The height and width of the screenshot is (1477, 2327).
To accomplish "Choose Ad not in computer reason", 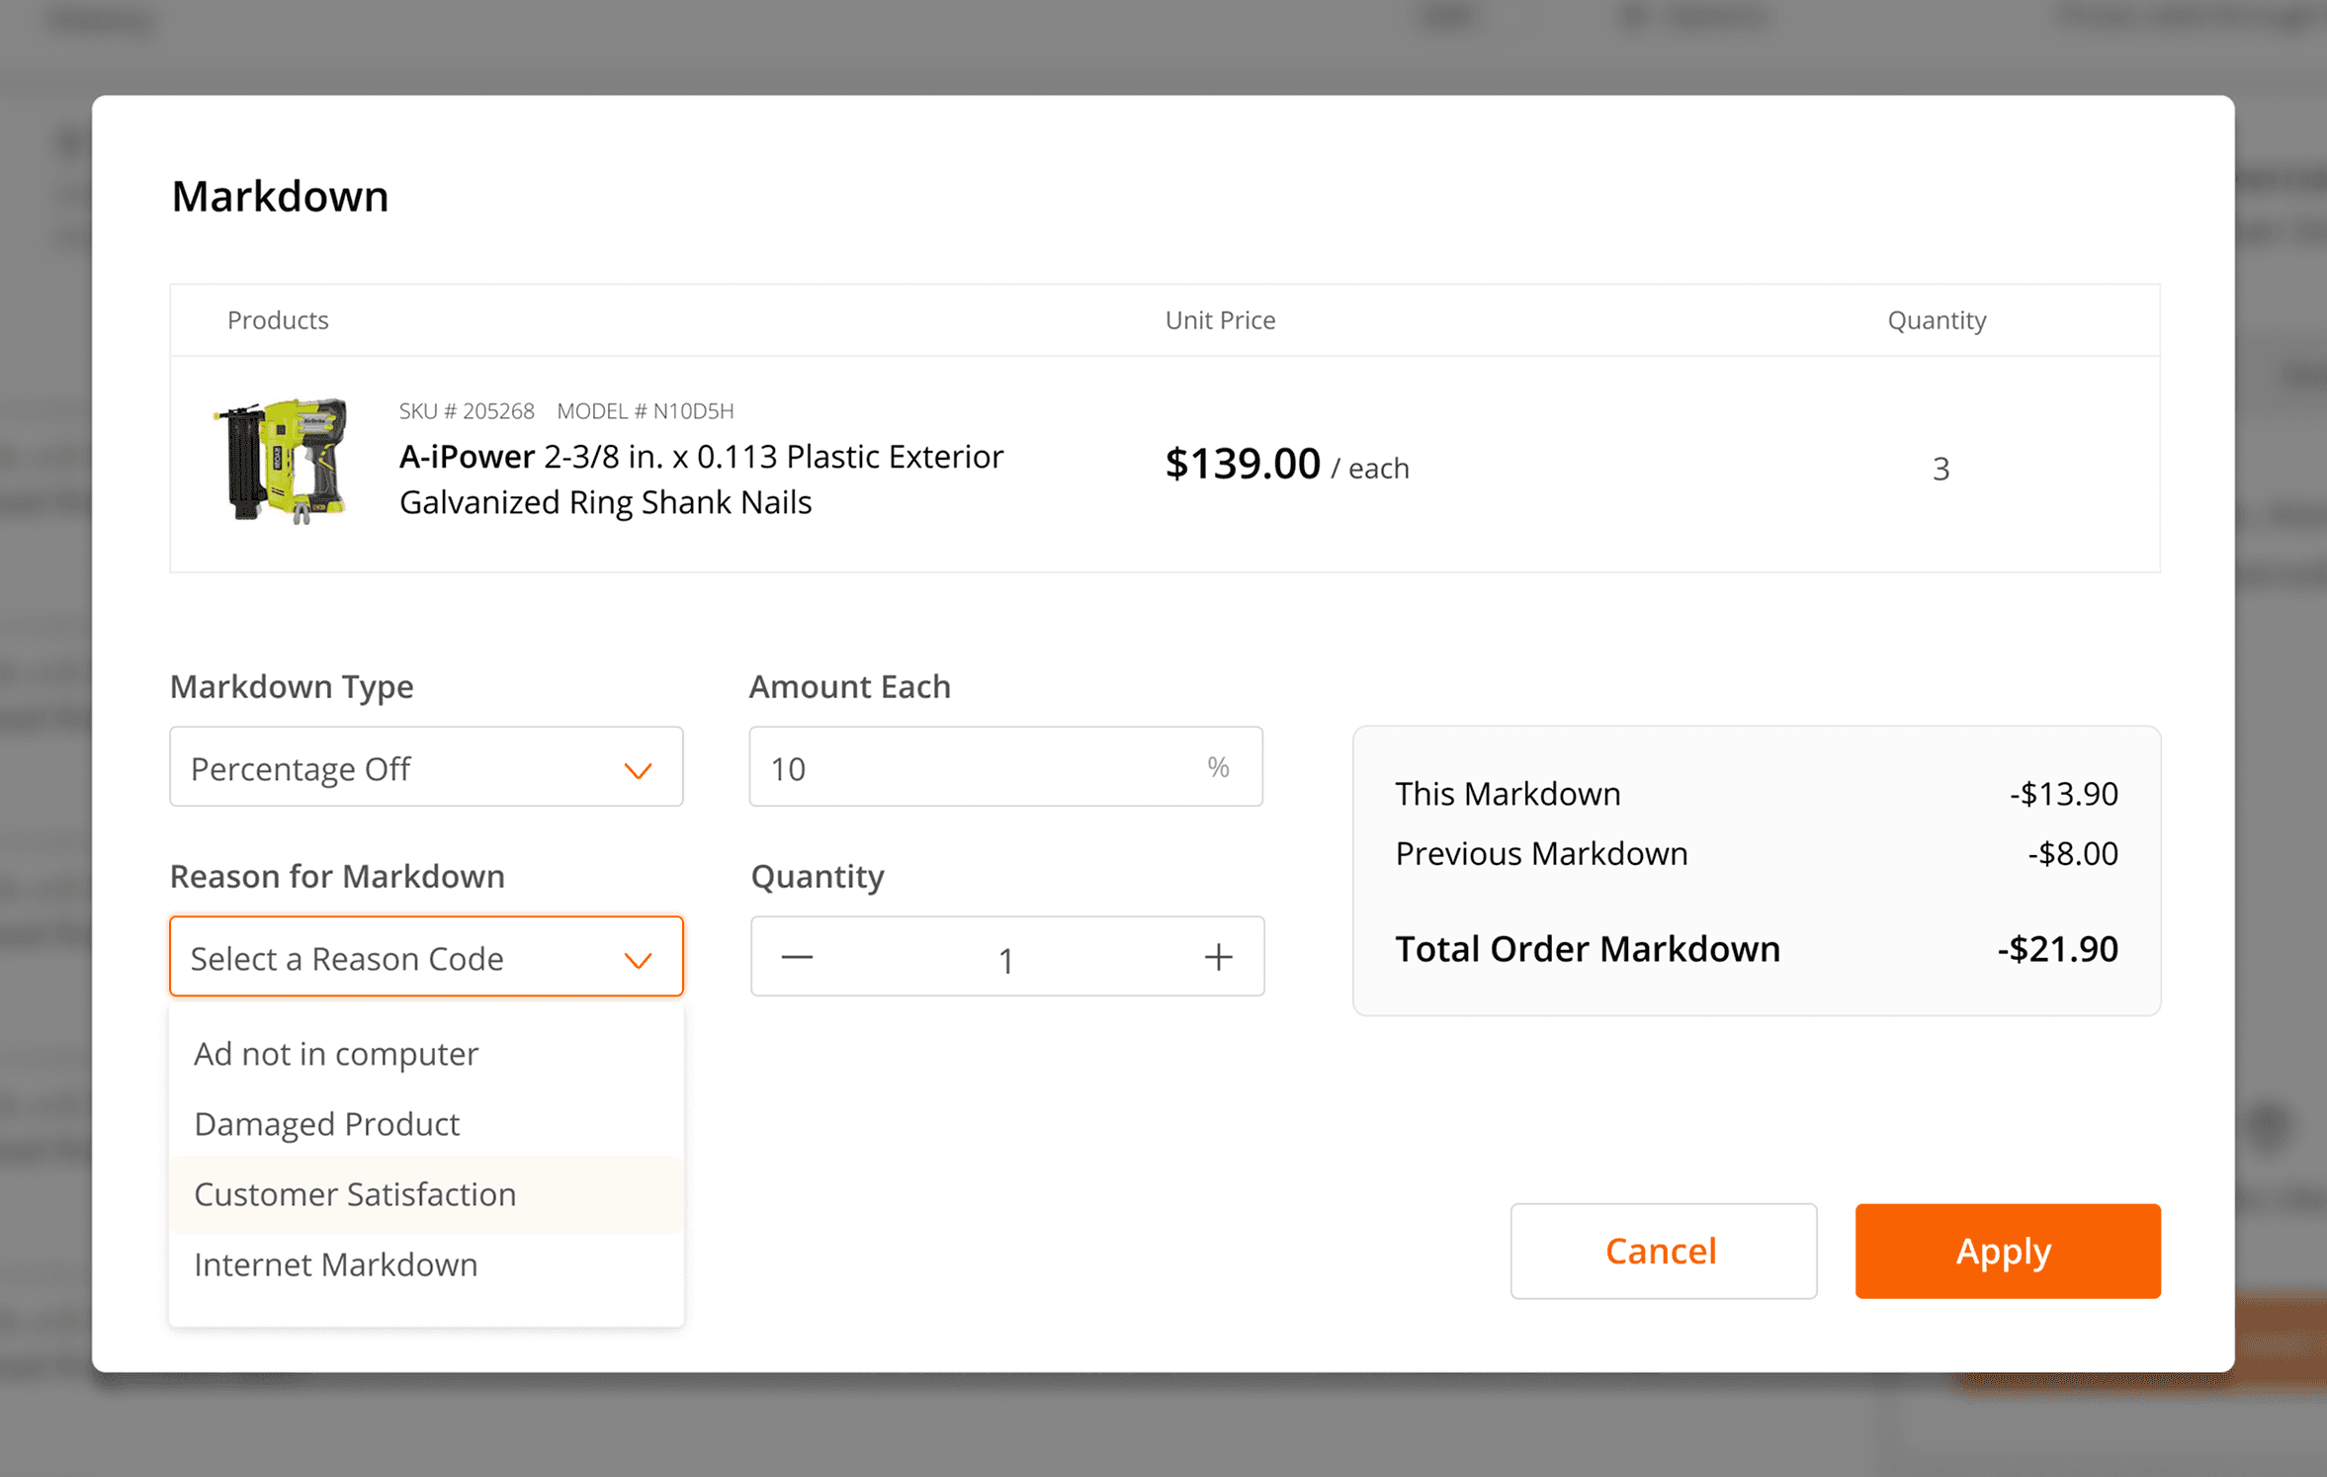I will pyautogui.click(x=336, y=1054).
